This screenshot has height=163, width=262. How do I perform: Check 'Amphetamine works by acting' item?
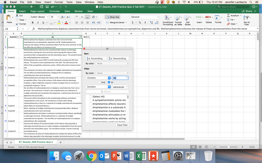90,118
